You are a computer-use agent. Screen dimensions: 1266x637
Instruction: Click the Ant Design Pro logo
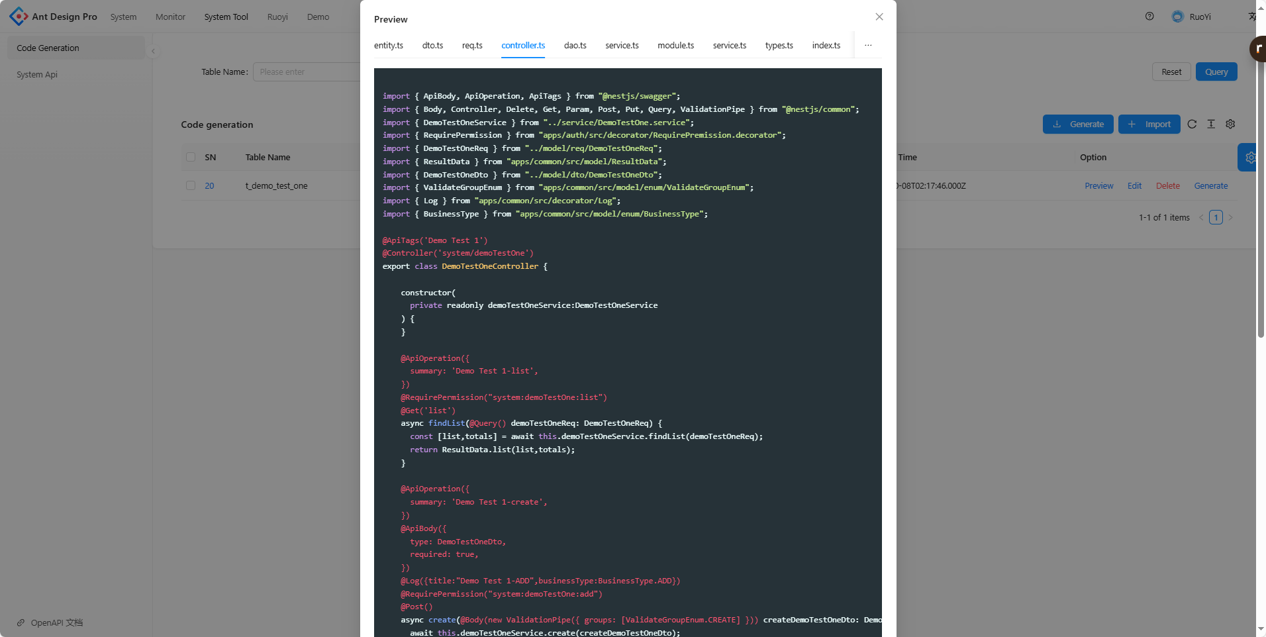click(x=19, y=17)
